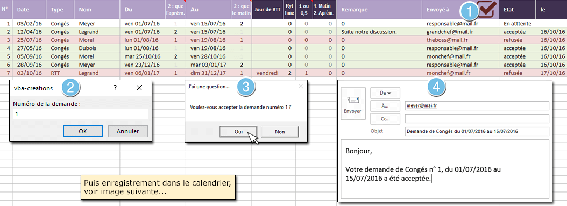This screenshot has width=567, height=206.
Task: Select the Au column header
Action: coord(208,10)
